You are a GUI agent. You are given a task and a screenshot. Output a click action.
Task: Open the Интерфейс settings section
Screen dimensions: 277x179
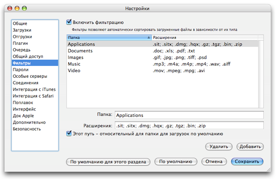pyautogui.click(x=35, y=110)
